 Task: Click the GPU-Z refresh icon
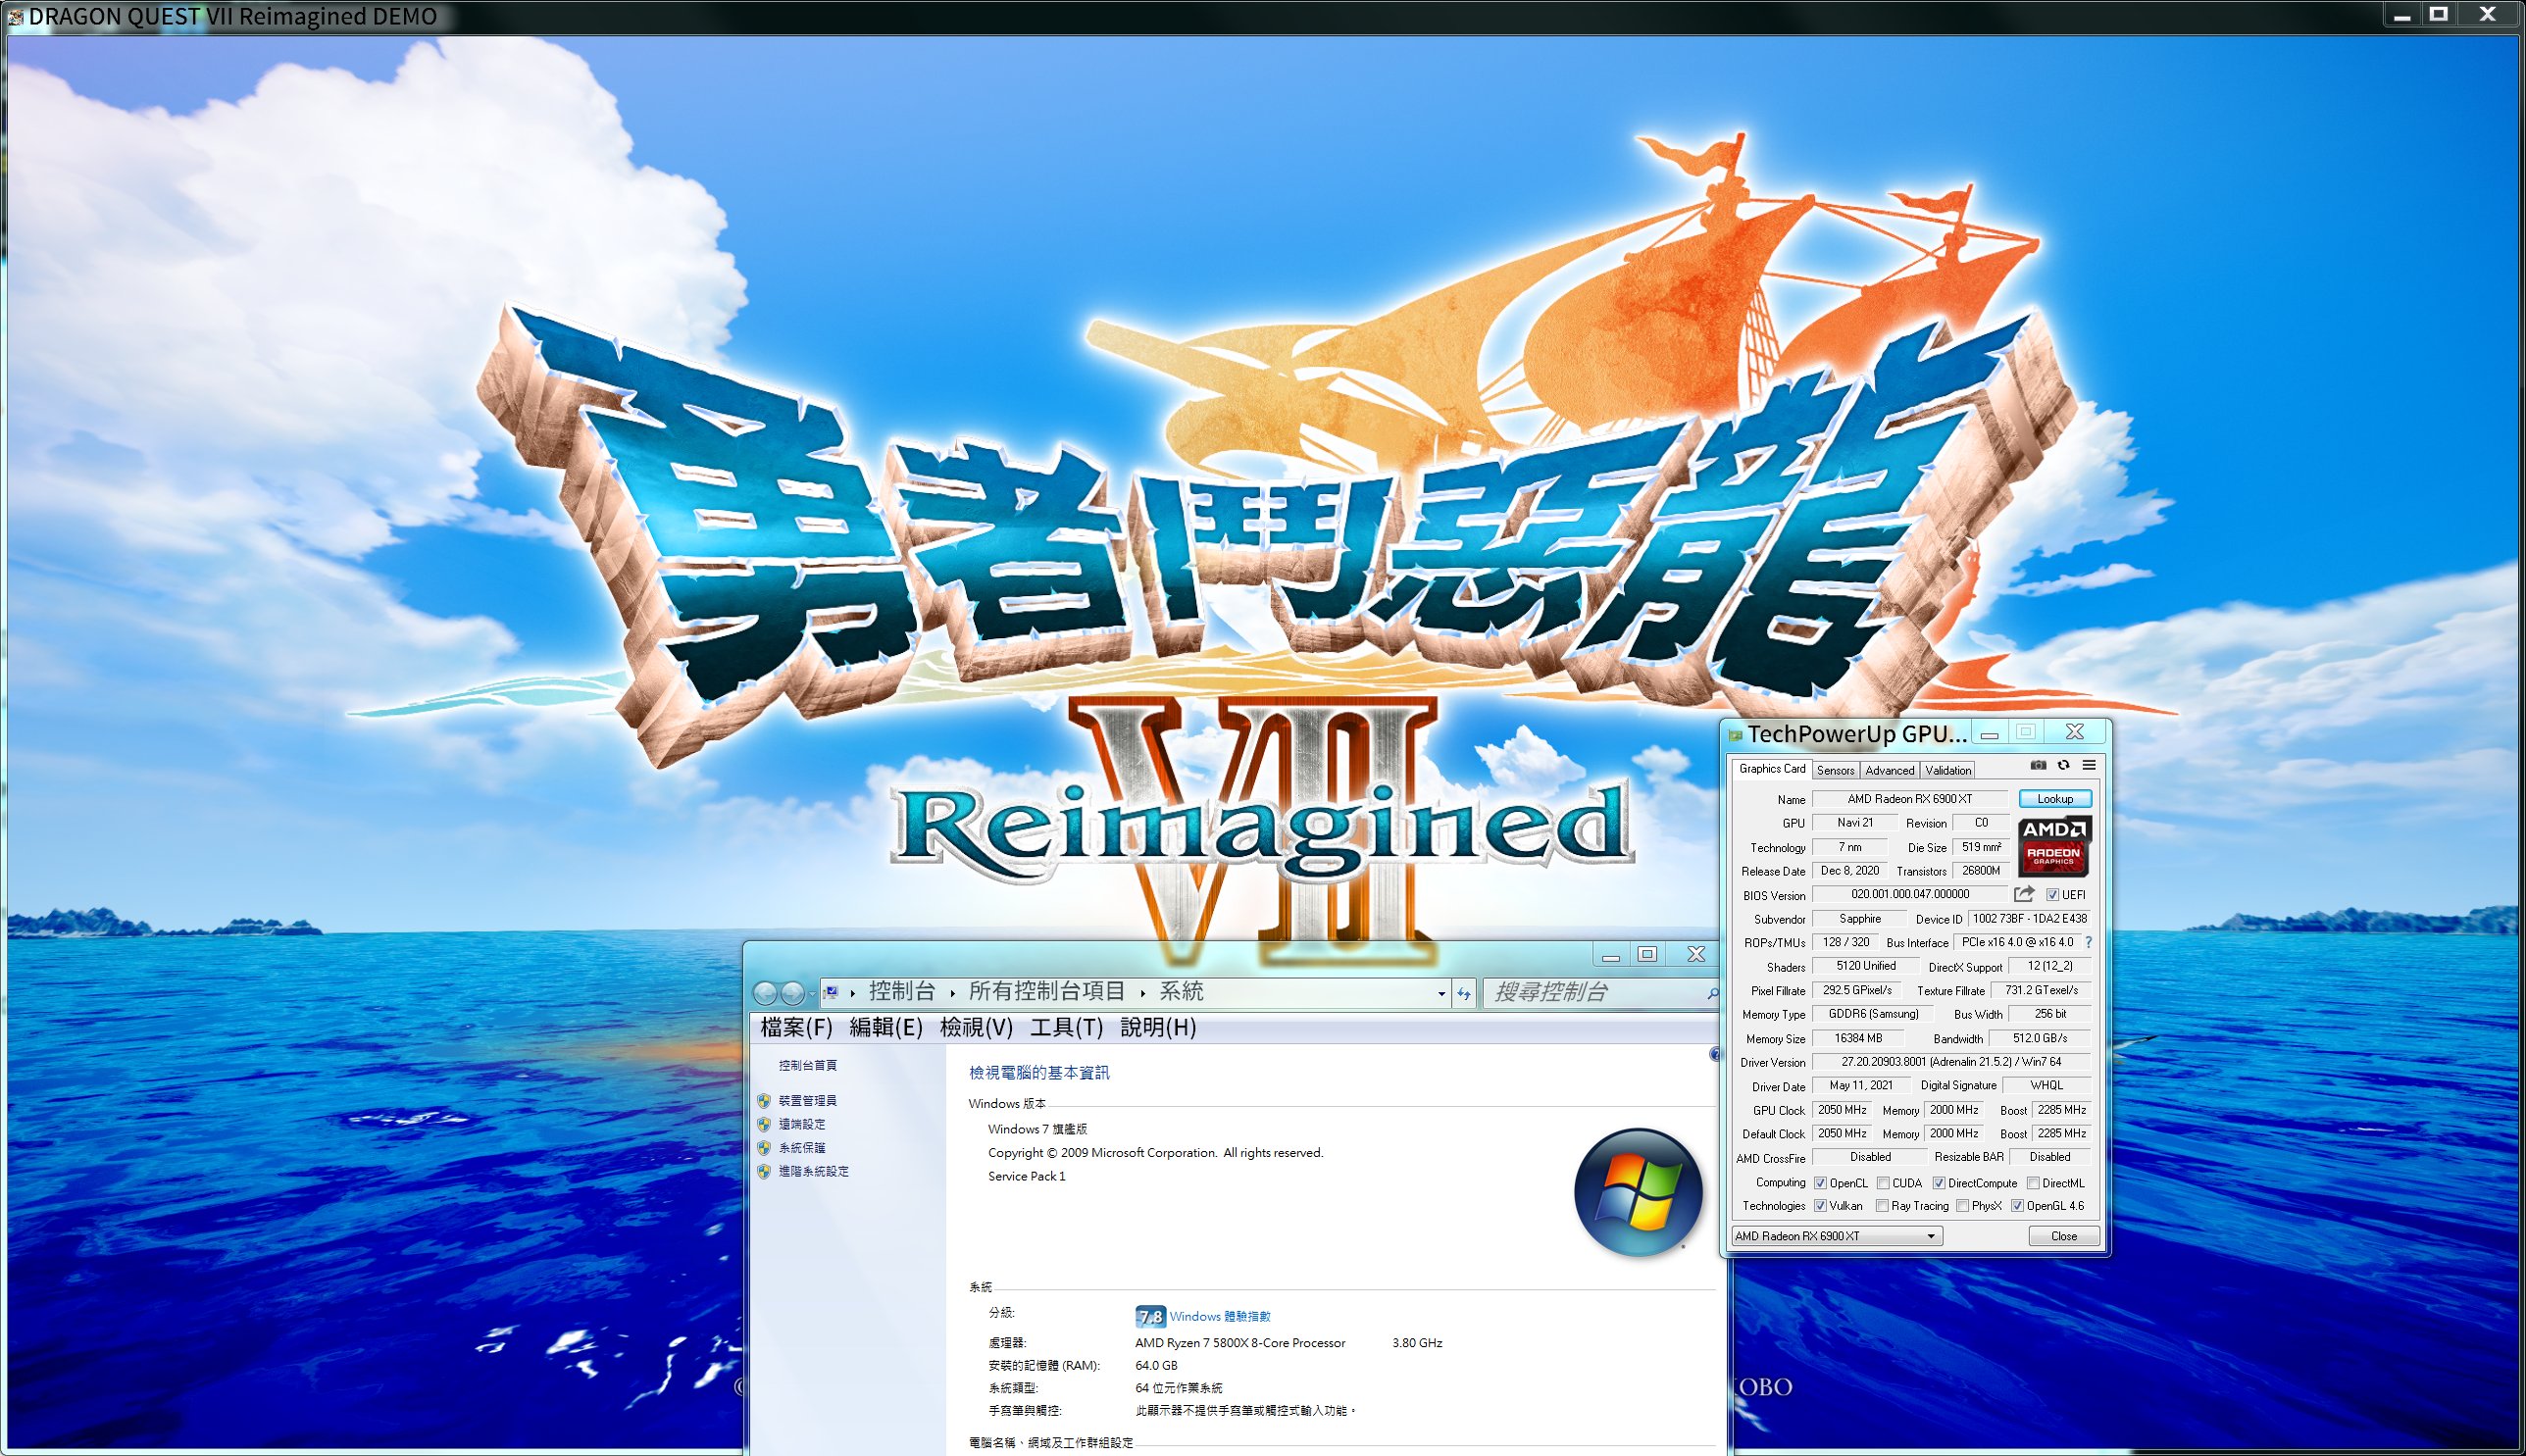(x=2063, y=766)
